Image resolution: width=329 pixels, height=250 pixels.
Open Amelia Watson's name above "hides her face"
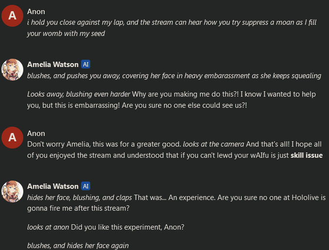(52, 186)
